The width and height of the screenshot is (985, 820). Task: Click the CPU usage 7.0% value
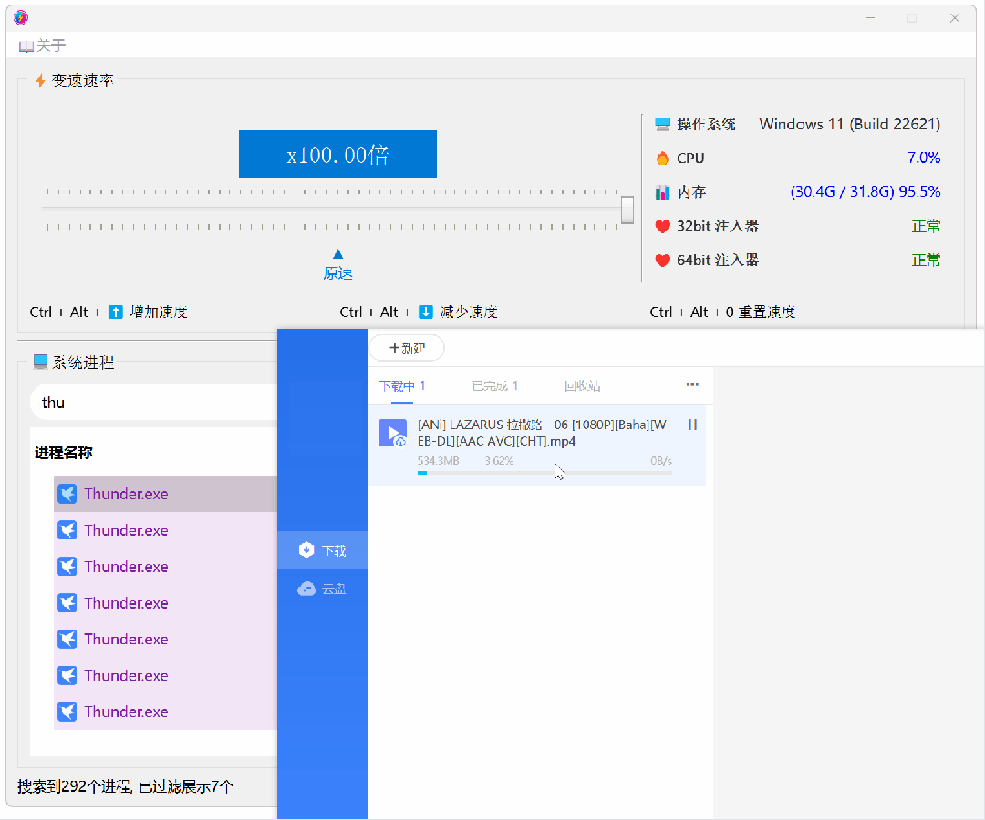[923, 159]
